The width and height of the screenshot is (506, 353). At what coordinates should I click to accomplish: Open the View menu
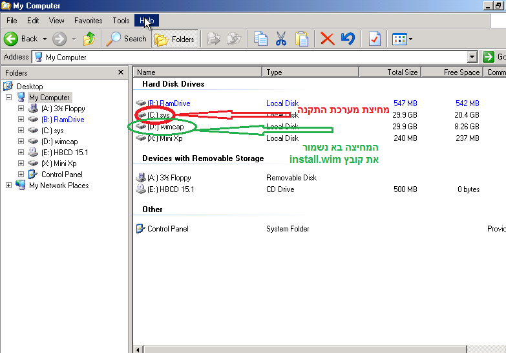coord(56,21)
